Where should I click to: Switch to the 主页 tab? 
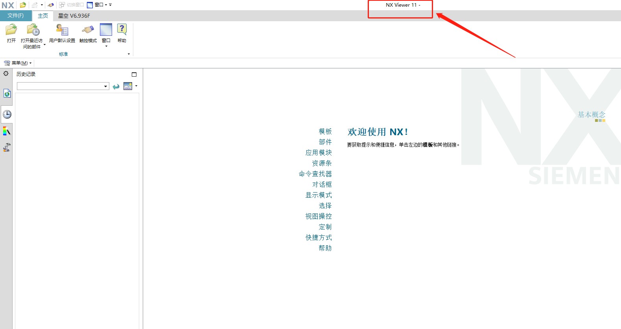(43, 16)
